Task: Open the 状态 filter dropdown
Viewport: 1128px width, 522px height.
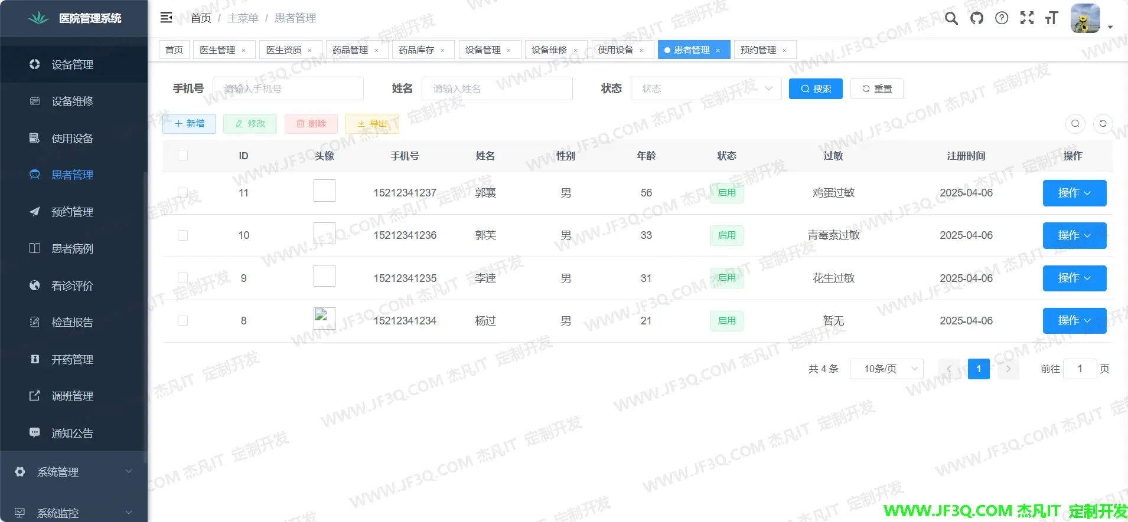Action: [x=706, y=88]
